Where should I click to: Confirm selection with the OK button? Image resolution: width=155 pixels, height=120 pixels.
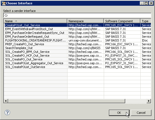pyautogui.click(x=119, y=113)
